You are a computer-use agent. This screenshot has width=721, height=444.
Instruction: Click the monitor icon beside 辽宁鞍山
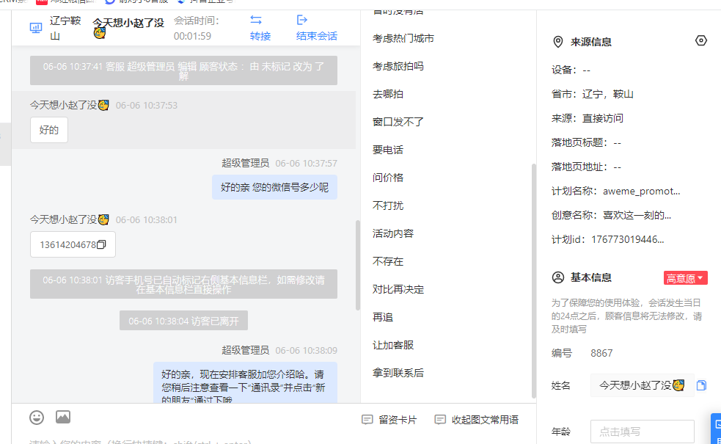[x=36, y=28]
